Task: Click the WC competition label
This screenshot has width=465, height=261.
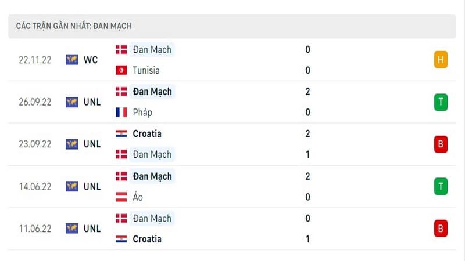Action: pos(91,60)
